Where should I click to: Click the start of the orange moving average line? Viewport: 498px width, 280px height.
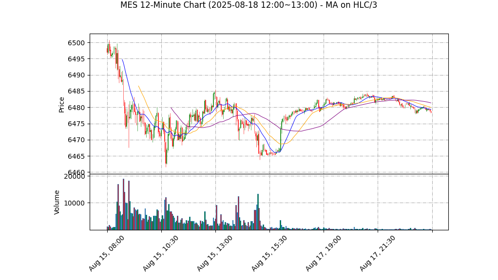click(138, 86)
